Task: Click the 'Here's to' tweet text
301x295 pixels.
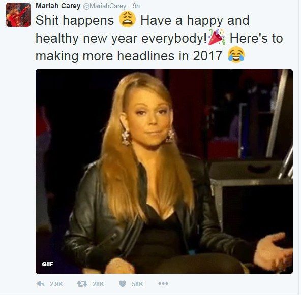Action: (x=256, y=38)
